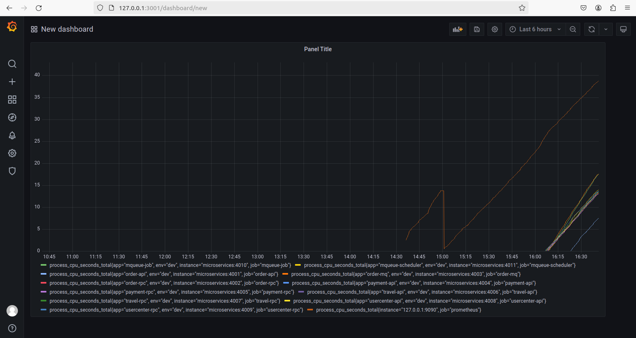Click the order-rpc legend color swatch
Screen dimensions: 636x338
44,283
